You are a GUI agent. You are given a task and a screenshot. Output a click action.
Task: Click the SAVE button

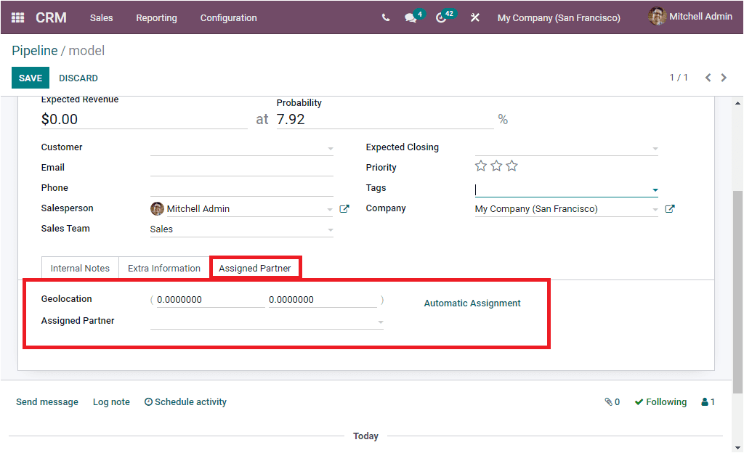click(x=30, y=78)
